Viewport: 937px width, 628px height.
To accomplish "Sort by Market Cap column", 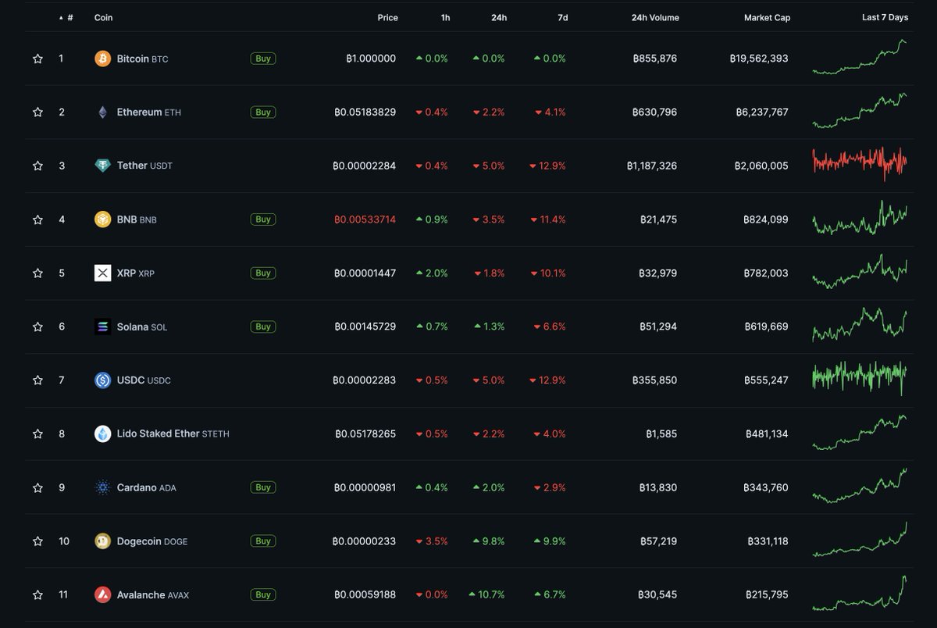I will [x=767, y=17].
